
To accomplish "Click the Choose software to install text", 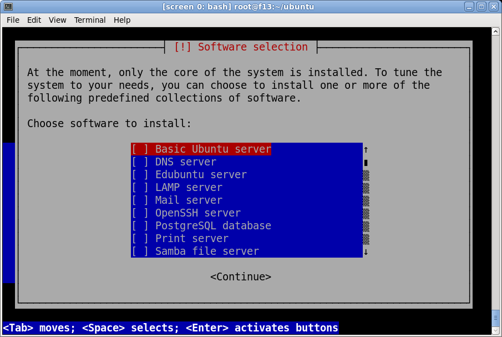I will pos(109,124).
